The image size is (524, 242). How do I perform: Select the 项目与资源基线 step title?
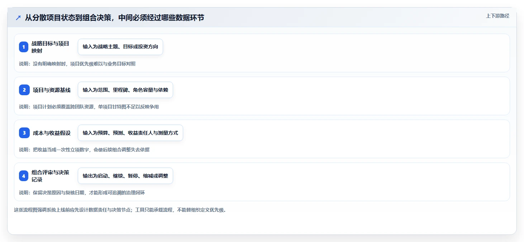point(52,90)
